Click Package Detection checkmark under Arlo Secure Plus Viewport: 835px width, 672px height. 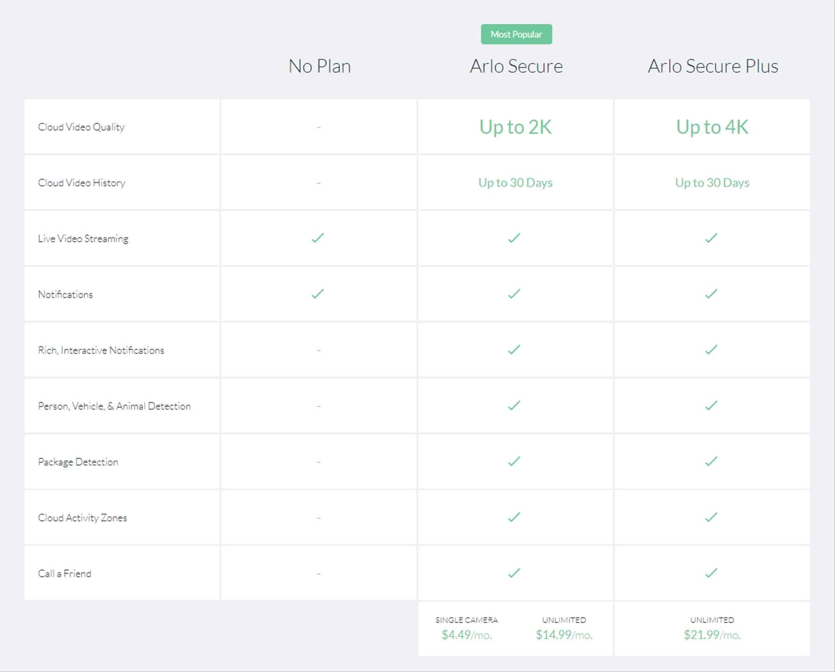click(x=711, y=461)
